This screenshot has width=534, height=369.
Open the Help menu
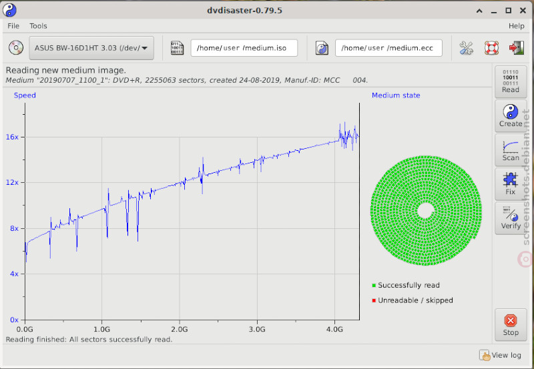pos(516,26)
